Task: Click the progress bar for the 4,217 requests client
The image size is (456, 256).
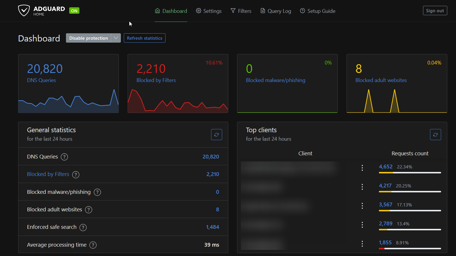Action: click(x=410, y=191)
